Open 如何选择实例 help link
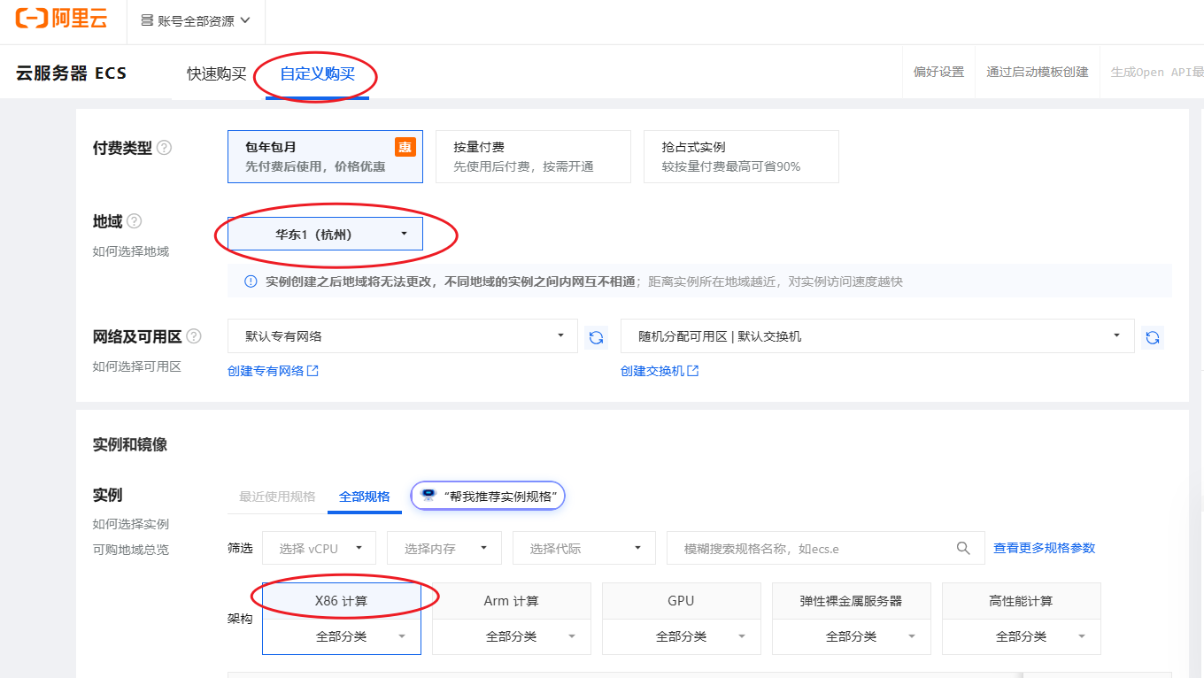This screenshot has height=678, width=1204. point(130,524)
